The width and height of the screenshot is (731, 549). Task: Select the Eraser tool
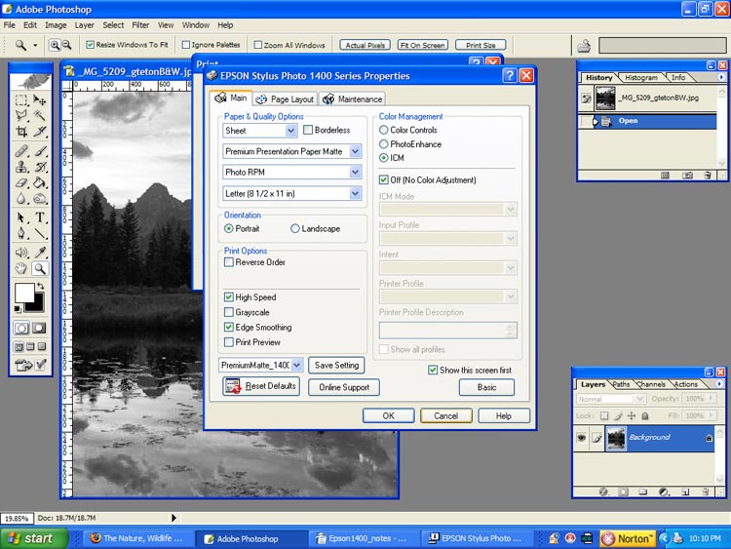[21, 182]
